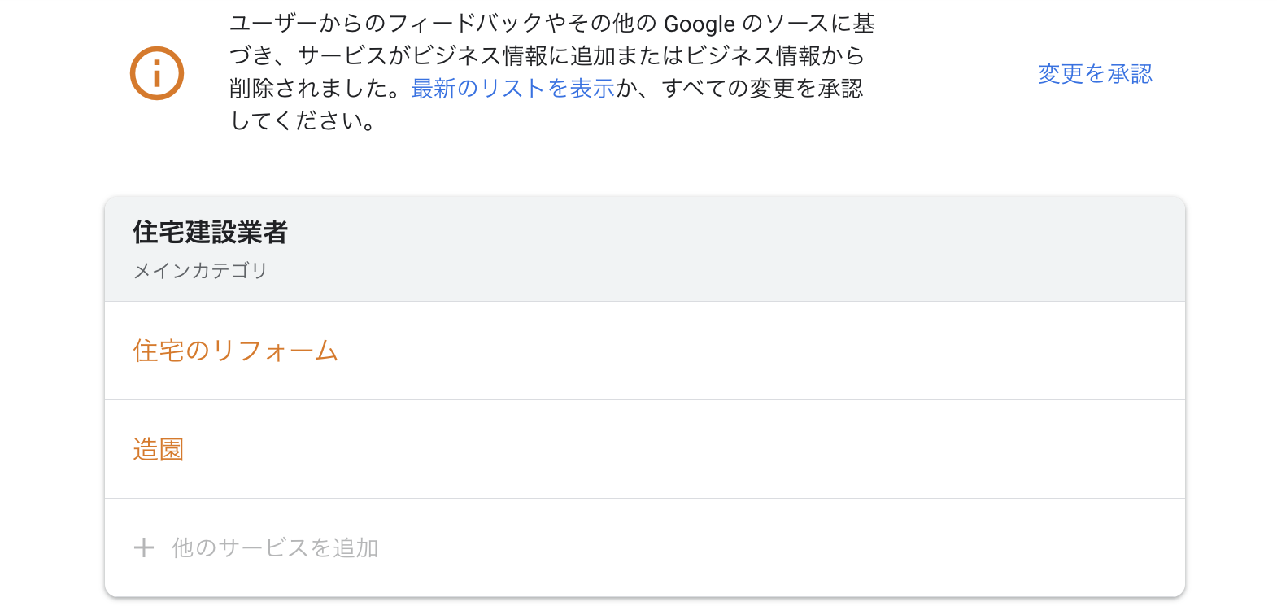Click the してください ending of the notice
The height and width of the screenshot is (615, 1277).
[303, 121]
